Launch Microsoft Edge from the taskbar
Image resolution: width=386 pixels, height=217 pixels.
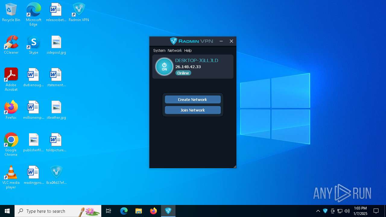click(x=124, y=211)
